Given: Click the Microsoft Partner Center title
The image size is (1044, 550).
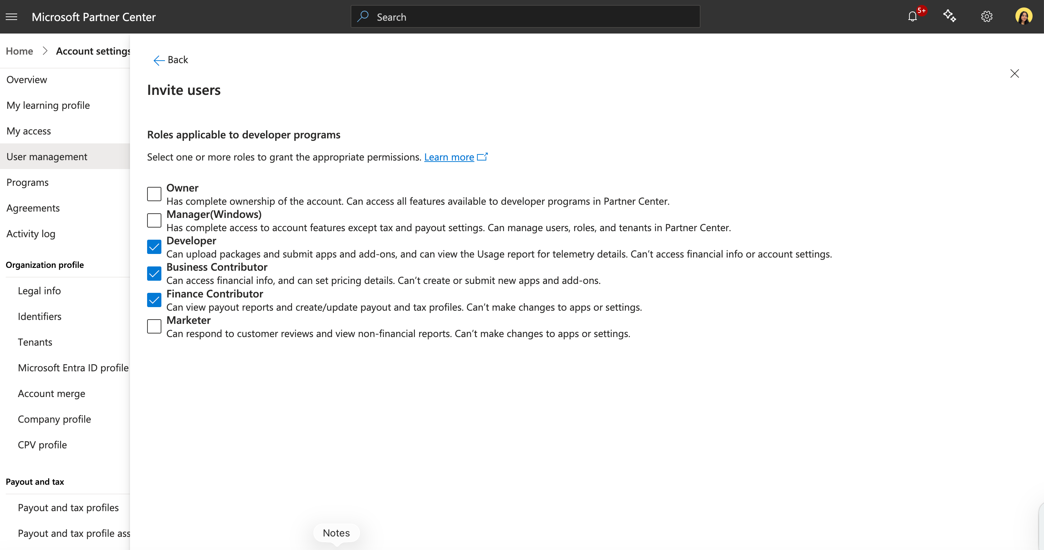Looking at the screenshot, I should pyautogui.click(x=94, y=17).
